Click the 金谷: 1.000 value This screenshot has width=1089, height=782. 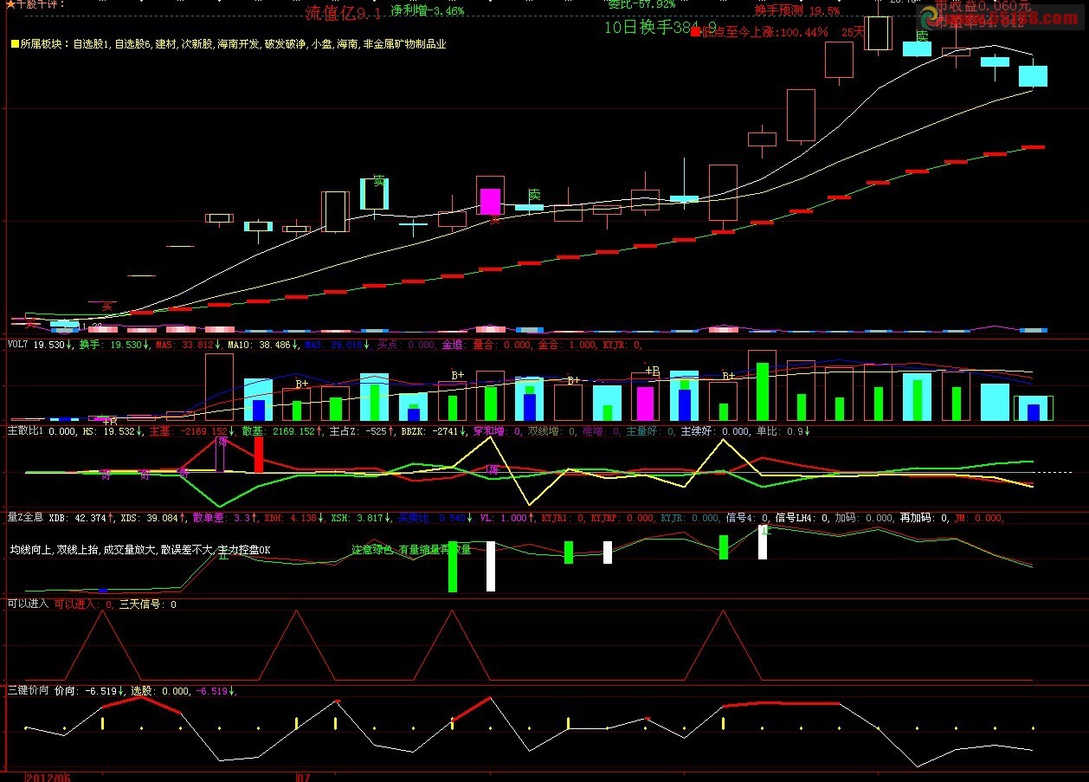tap(566, 345)
